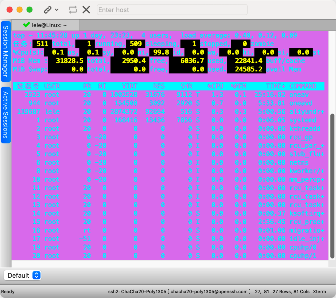Click the oneavd process name
The image size is (336, 298).
click(x=301, y=103)
